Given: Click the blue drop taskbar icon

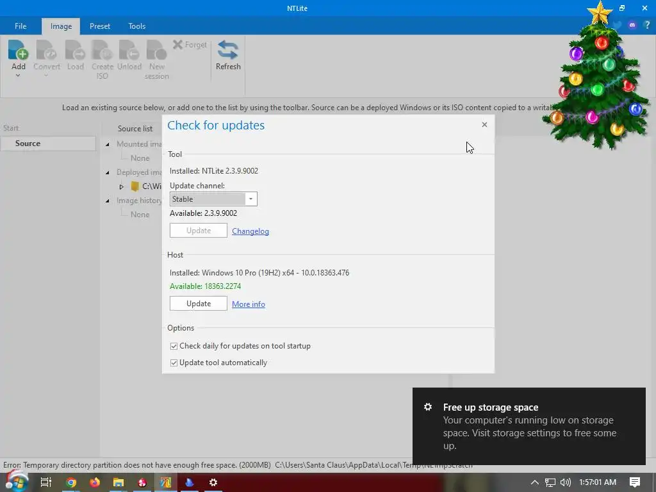Looking at the screenshot, I should 190,482.
